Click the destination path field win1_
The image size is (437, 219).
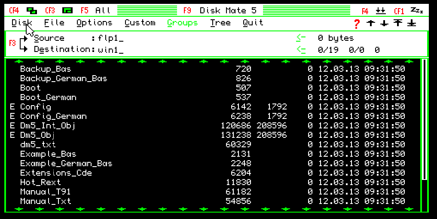pos(110,50)
